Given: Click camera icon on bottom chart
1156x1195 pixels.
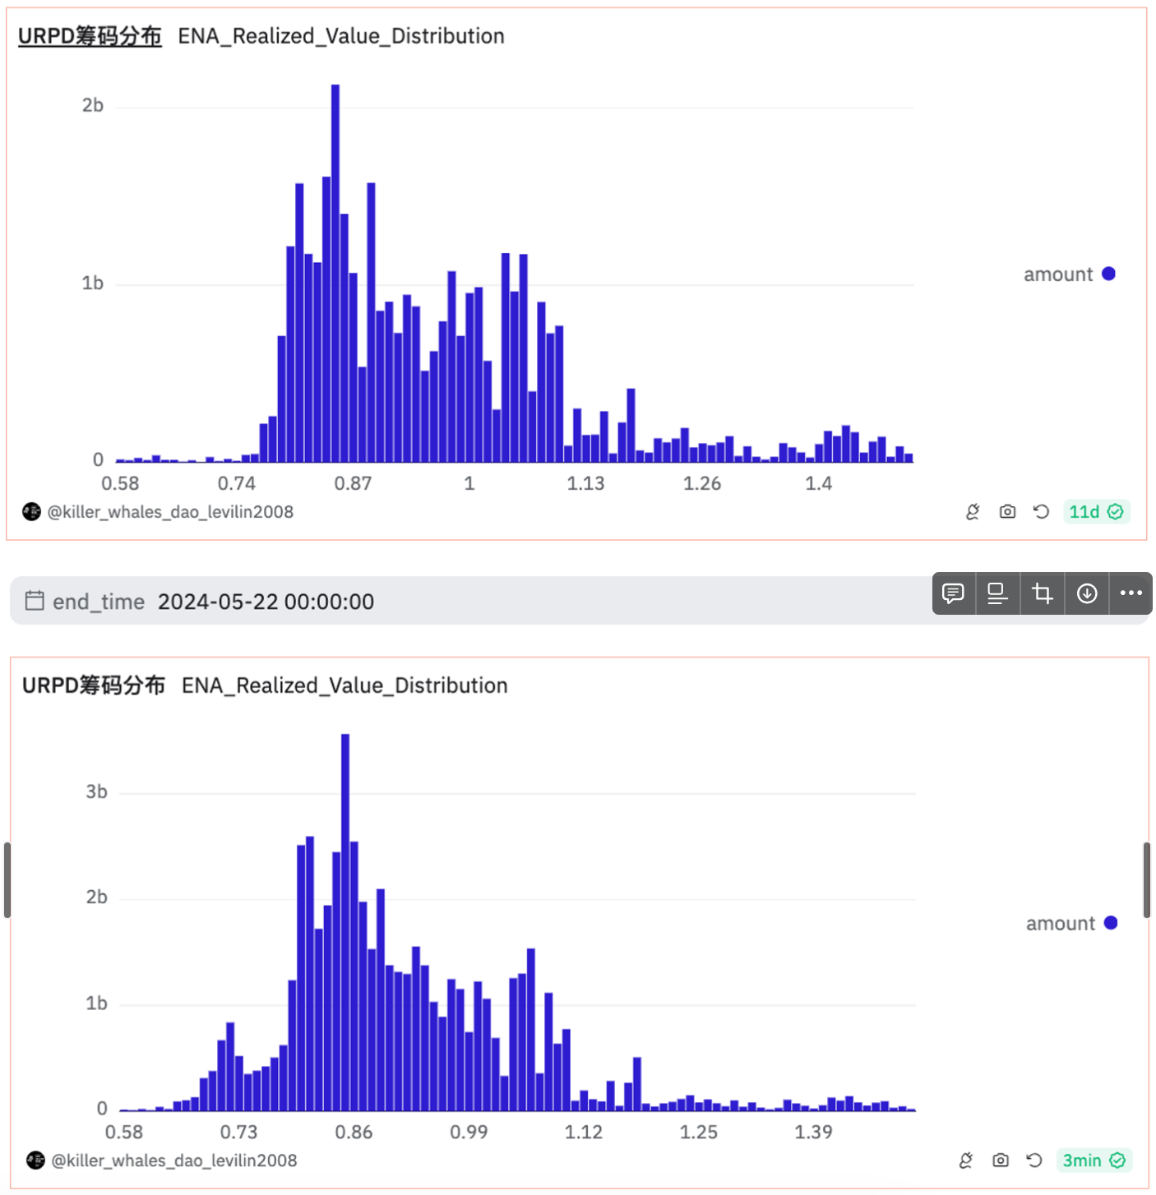Looking at the screenshot, I should point(1001,1160).
